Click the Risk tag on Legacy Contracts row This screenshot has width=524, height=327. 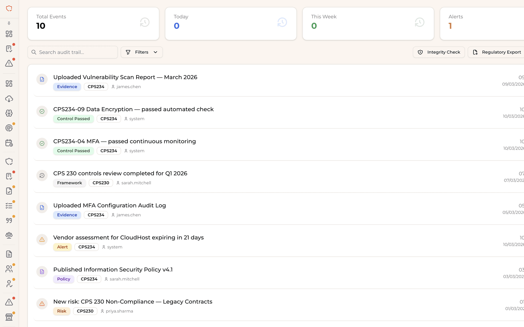click(x=62, y=311)
